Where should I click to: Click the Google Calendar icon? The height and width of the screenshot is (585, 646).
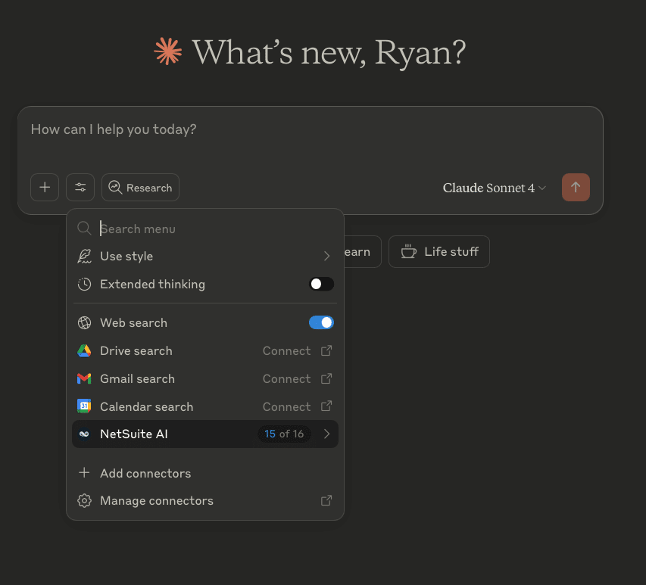pos(84,407)
